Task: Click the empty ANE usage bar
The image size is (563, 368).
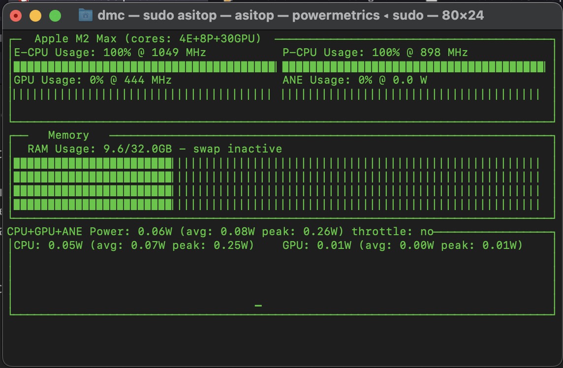Action: tap(410, 94)
